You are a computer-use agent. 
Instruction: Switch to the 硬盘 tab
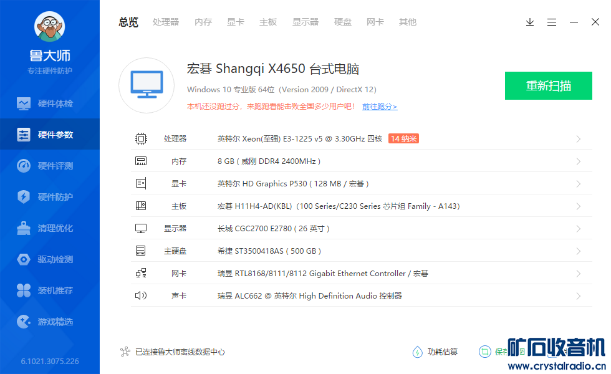click(343, 22)
